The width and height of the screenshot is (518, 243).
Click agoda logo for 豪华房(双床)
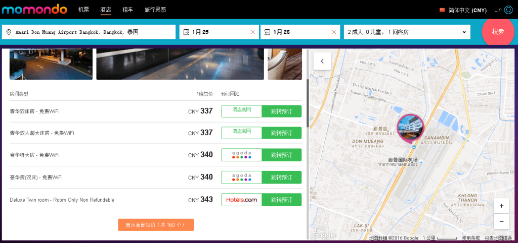click(x=241, y=177)
